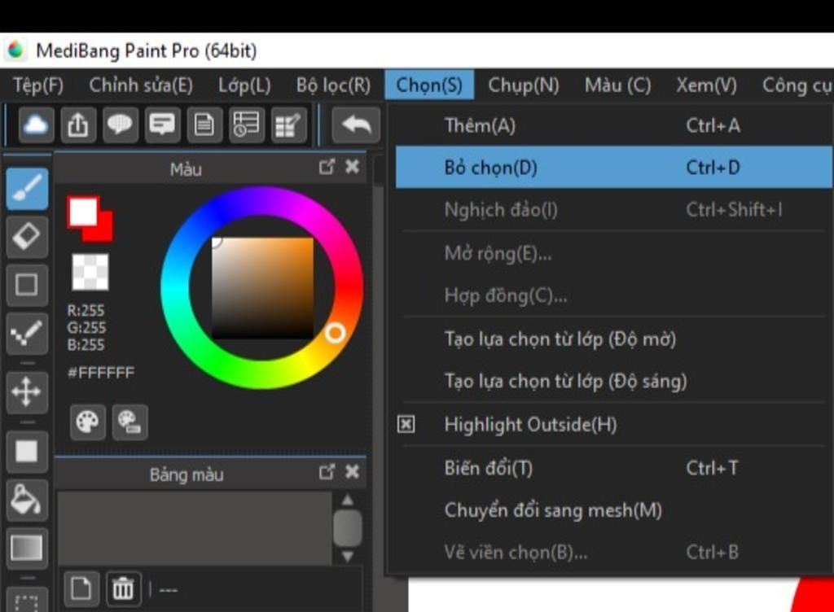The width and height of the screenshot is (834, 612).
Task: Select the Move tool
Action: (27, 392)
